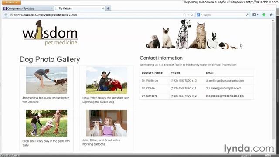
Task: Open the bookmarks menu button
Action: coord(255,15)
